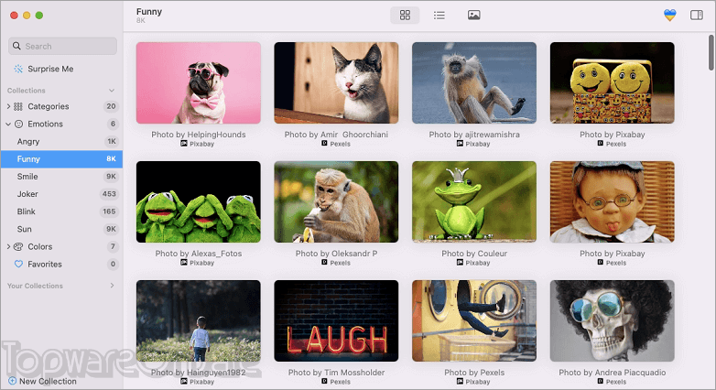This screenshot has height=390, width=716.
Task: Click the search magnifier icon
Action: pyautogui.click(x=16, y=46)
